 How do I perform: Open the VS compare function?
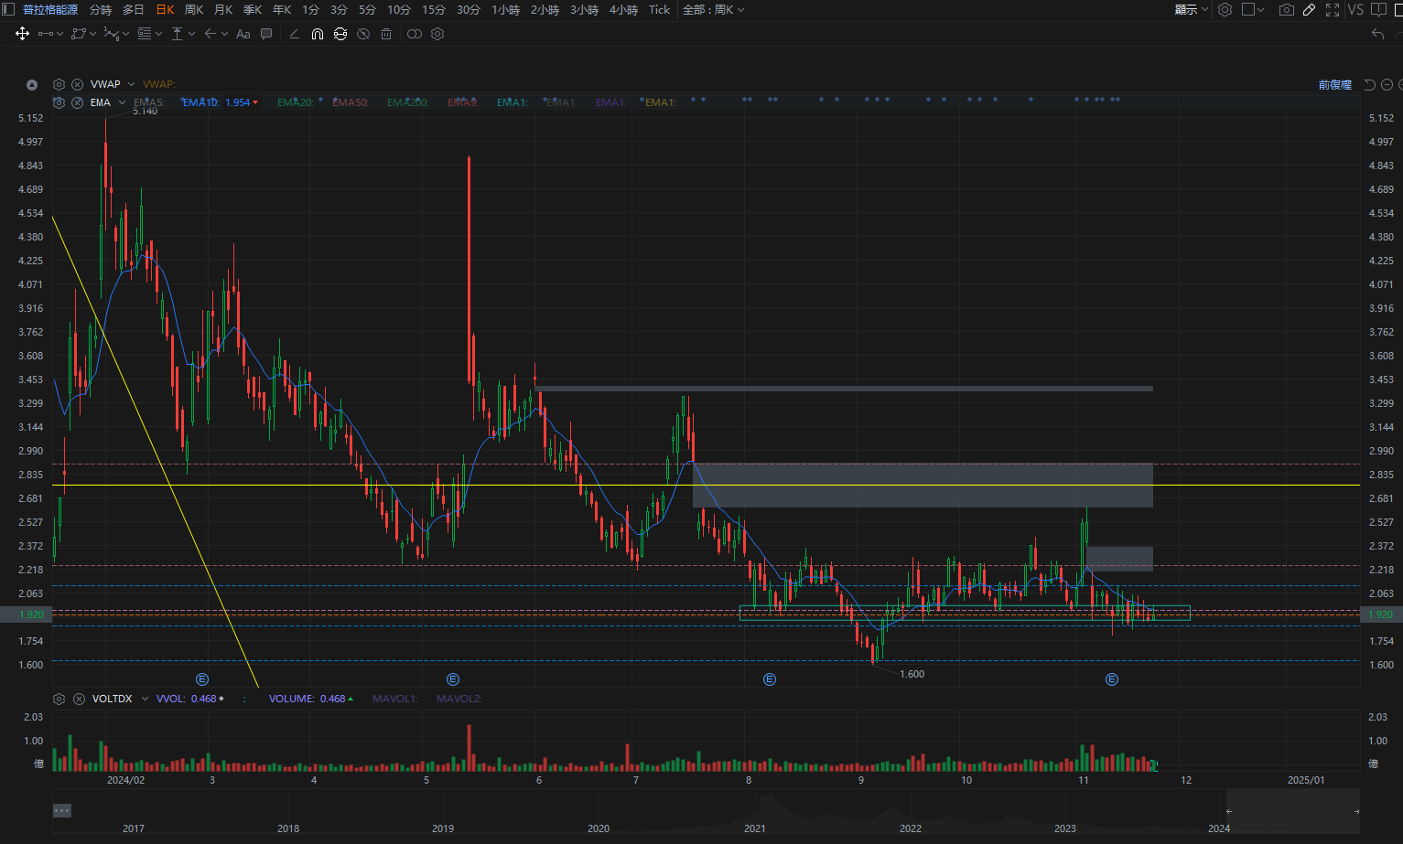pyautogui.click(x=1355, y=9)
